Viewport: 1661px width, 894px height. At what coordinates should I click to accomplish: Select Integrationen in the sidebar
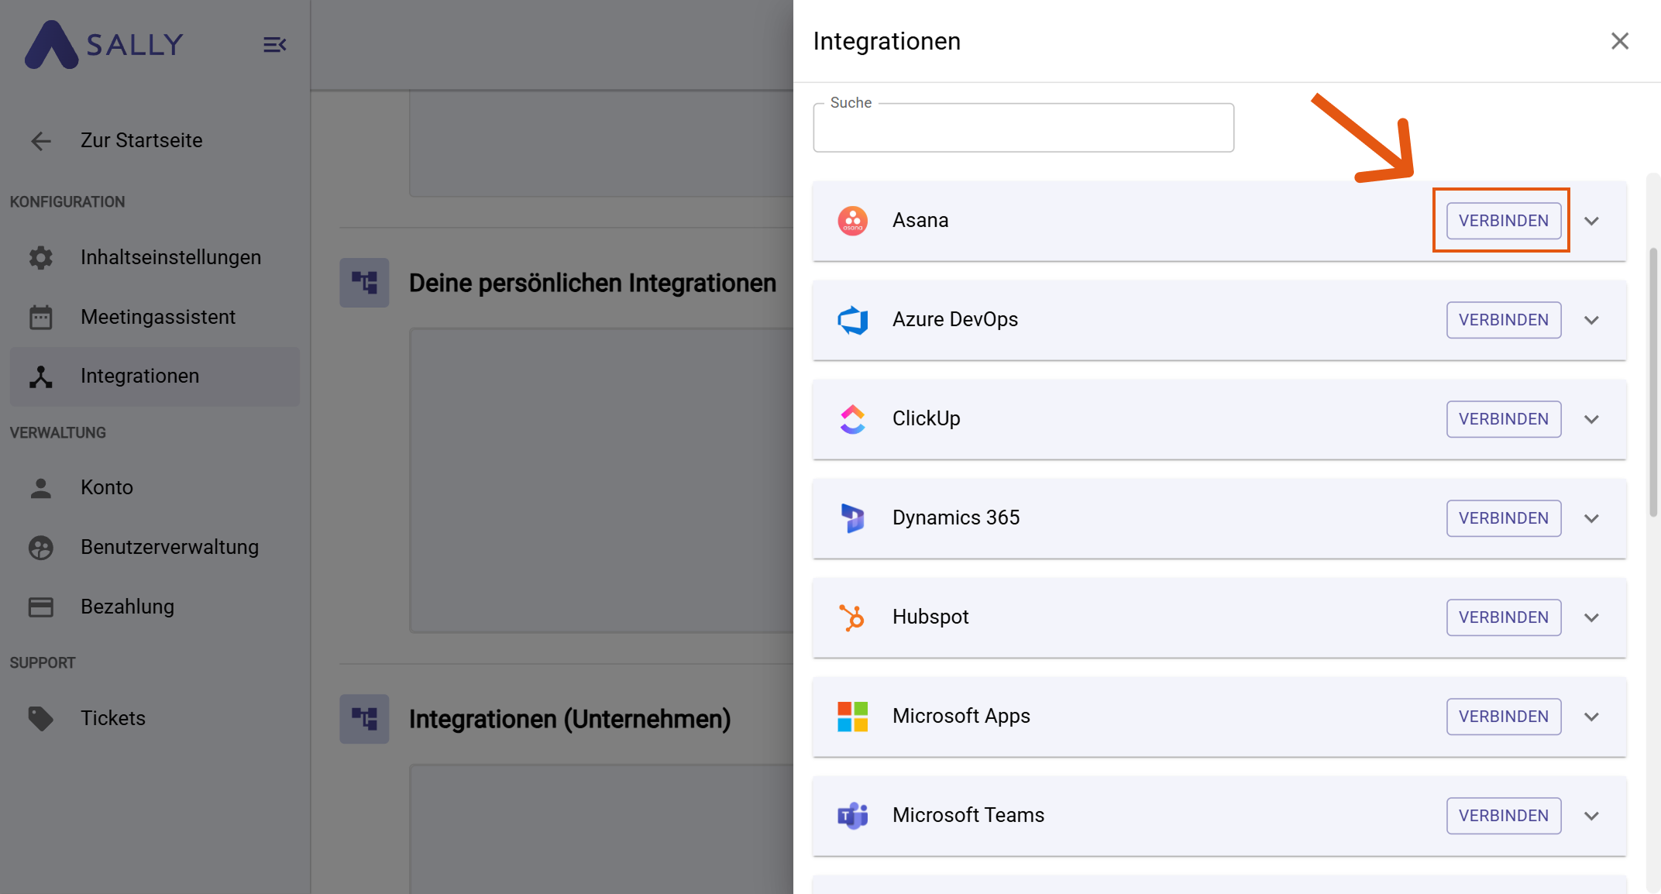[x=155, y=377]
